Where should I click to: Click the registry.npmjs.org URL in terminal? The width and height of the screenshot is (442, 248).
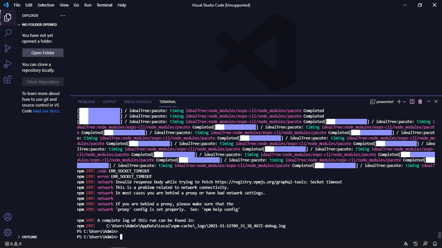261,182
